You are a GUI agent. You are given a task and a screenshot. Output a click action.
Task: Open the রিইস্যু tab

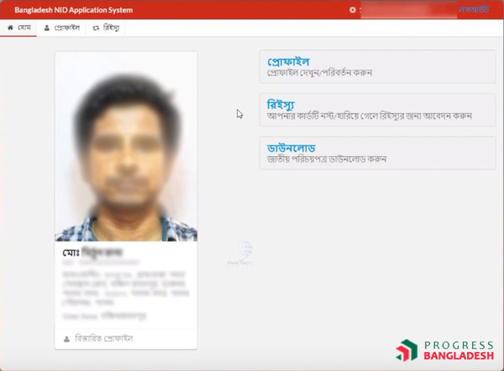click(106, 28)
